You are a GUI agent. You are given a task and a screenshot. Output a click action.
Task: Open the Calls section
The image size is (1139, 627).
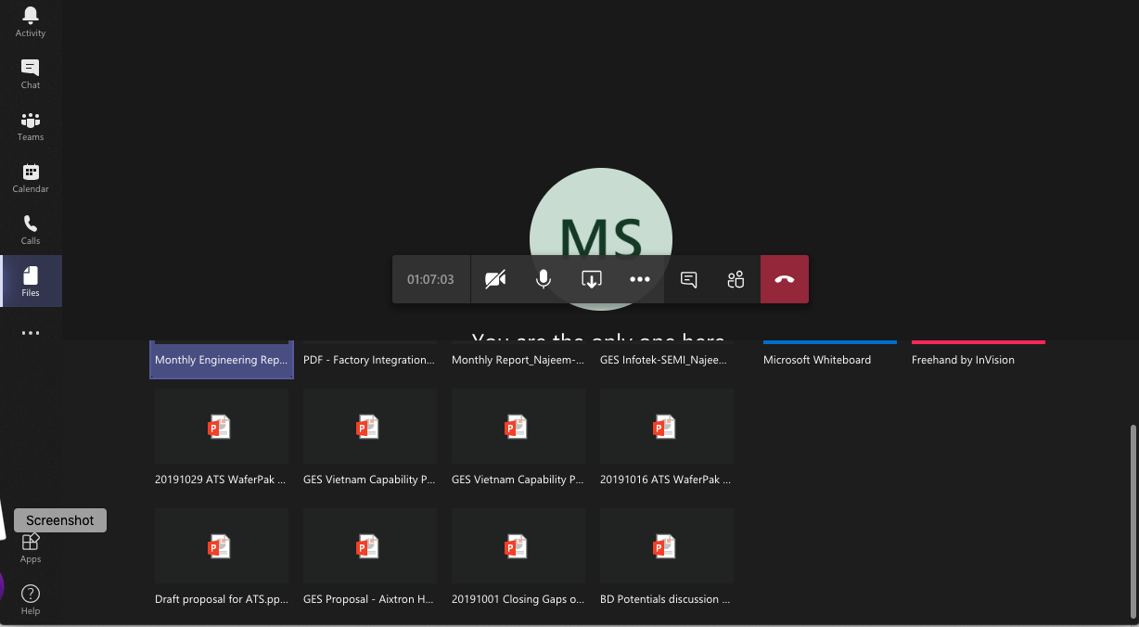(30, 228)
